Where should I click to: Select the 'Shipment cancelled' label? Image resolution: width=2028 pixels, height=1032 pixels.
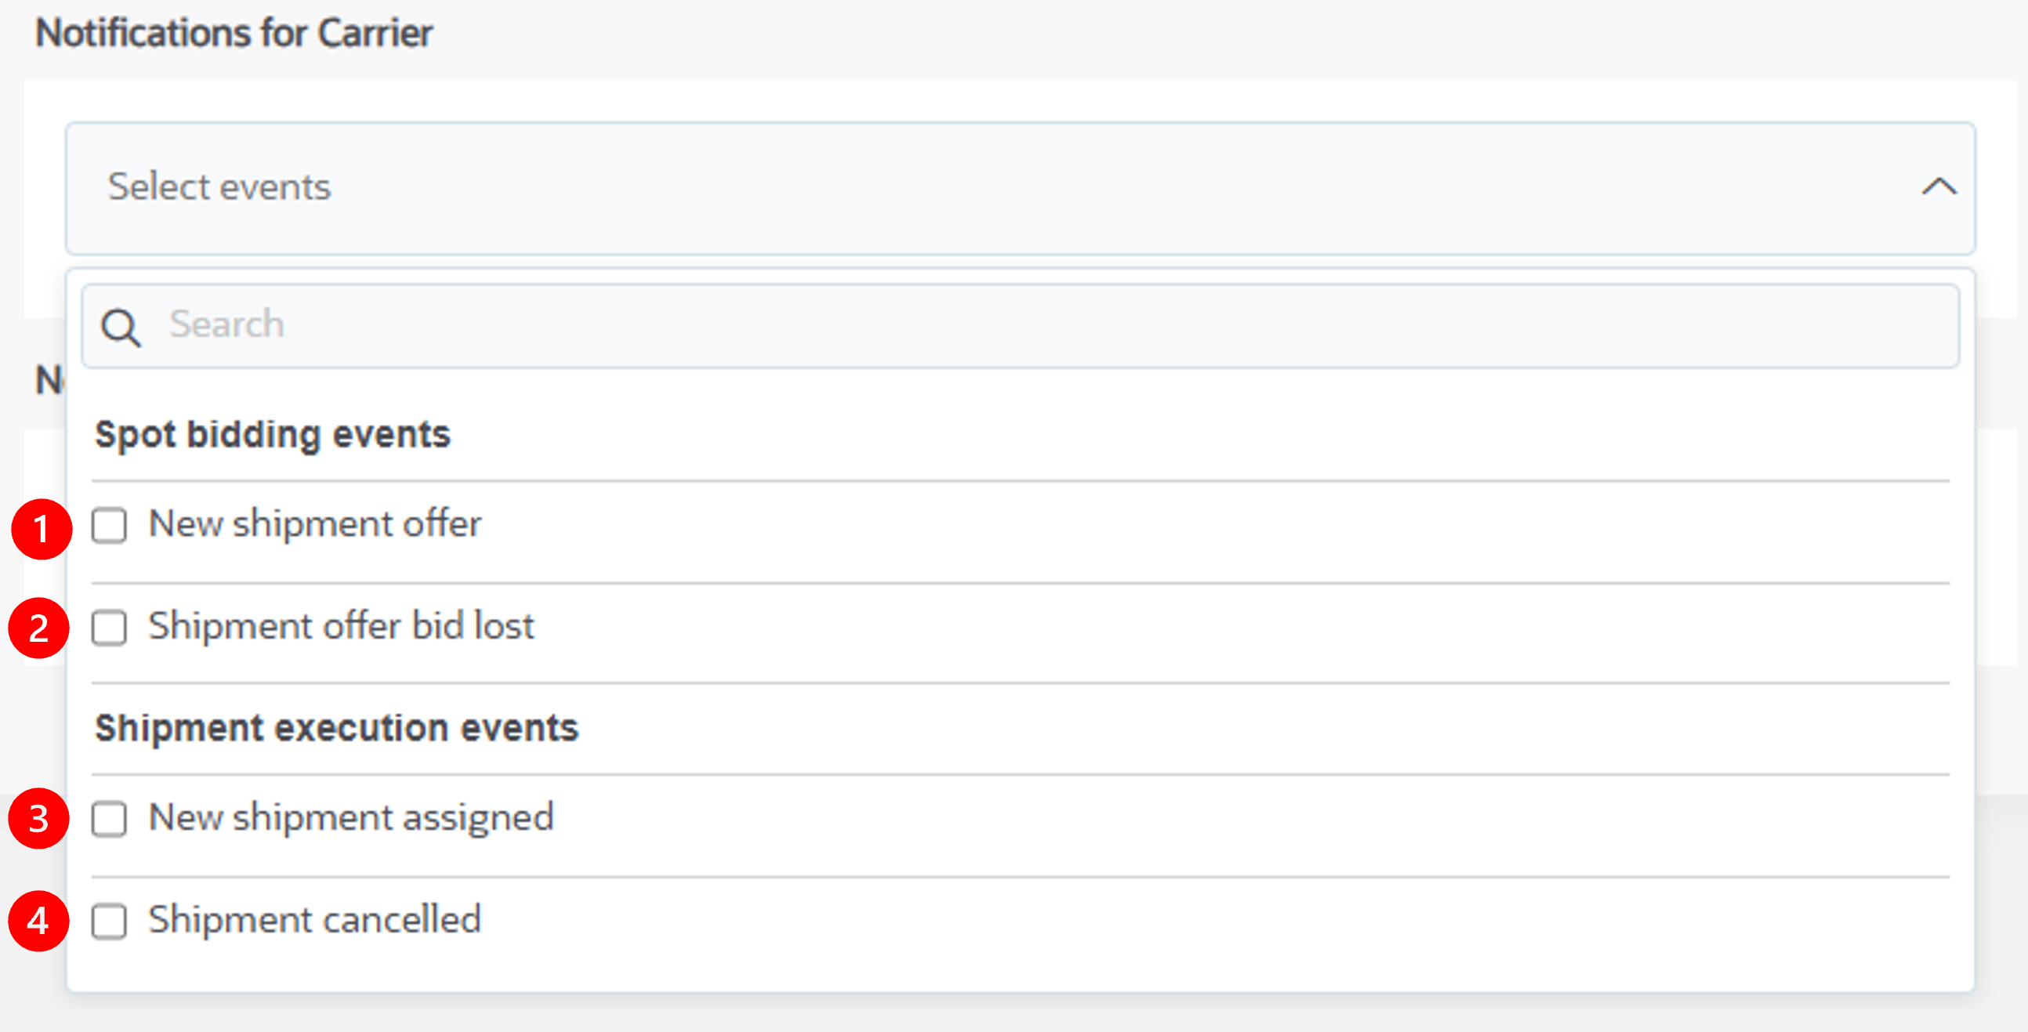point(315,919)
